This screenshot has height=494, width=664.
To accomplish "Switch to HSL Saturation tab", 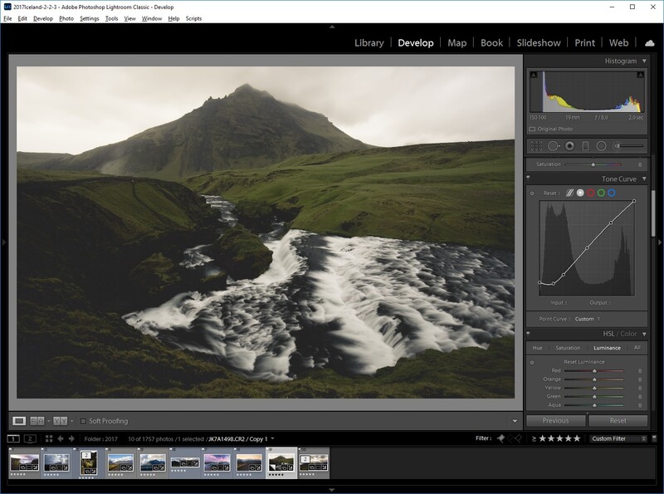I will coord(568,348).
